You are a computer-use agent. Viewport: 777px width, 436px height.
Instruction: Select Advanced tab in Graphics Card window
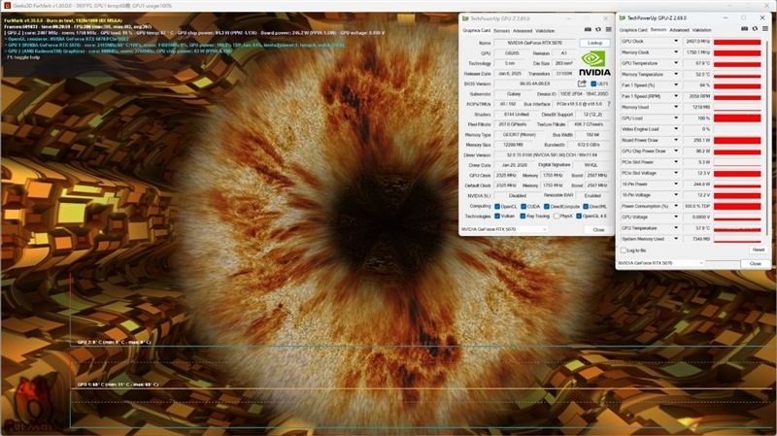523,31
